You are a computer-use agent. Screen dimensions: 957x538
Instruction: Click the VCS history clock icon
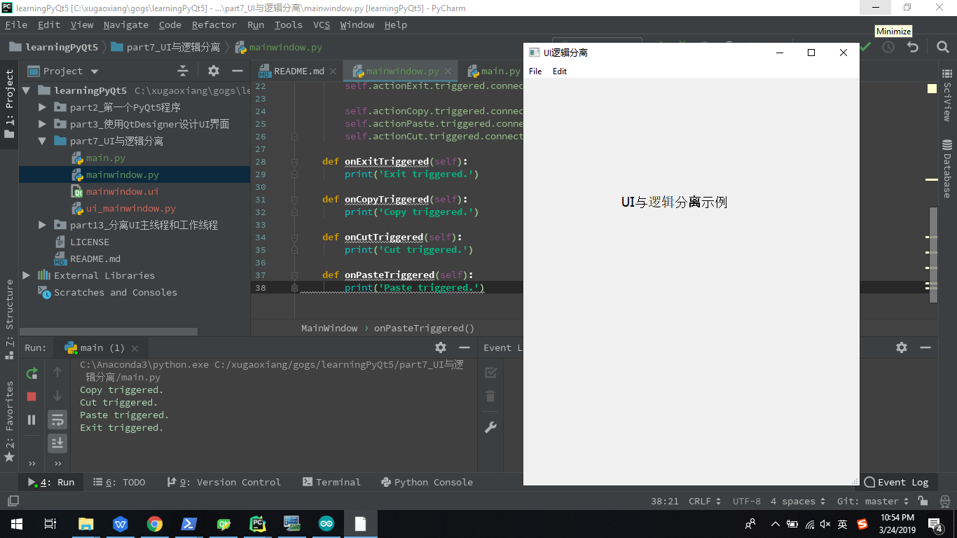point(888,47)
